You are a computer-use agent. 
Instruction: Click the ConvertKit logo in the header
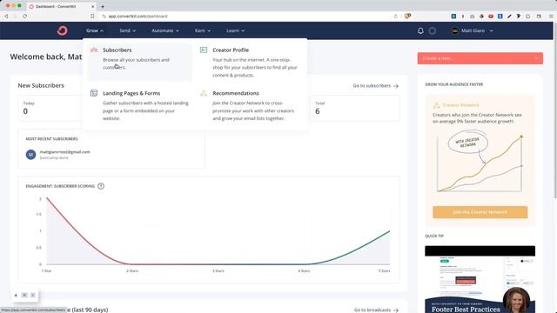pyautogui.click(x=62, y=31)
